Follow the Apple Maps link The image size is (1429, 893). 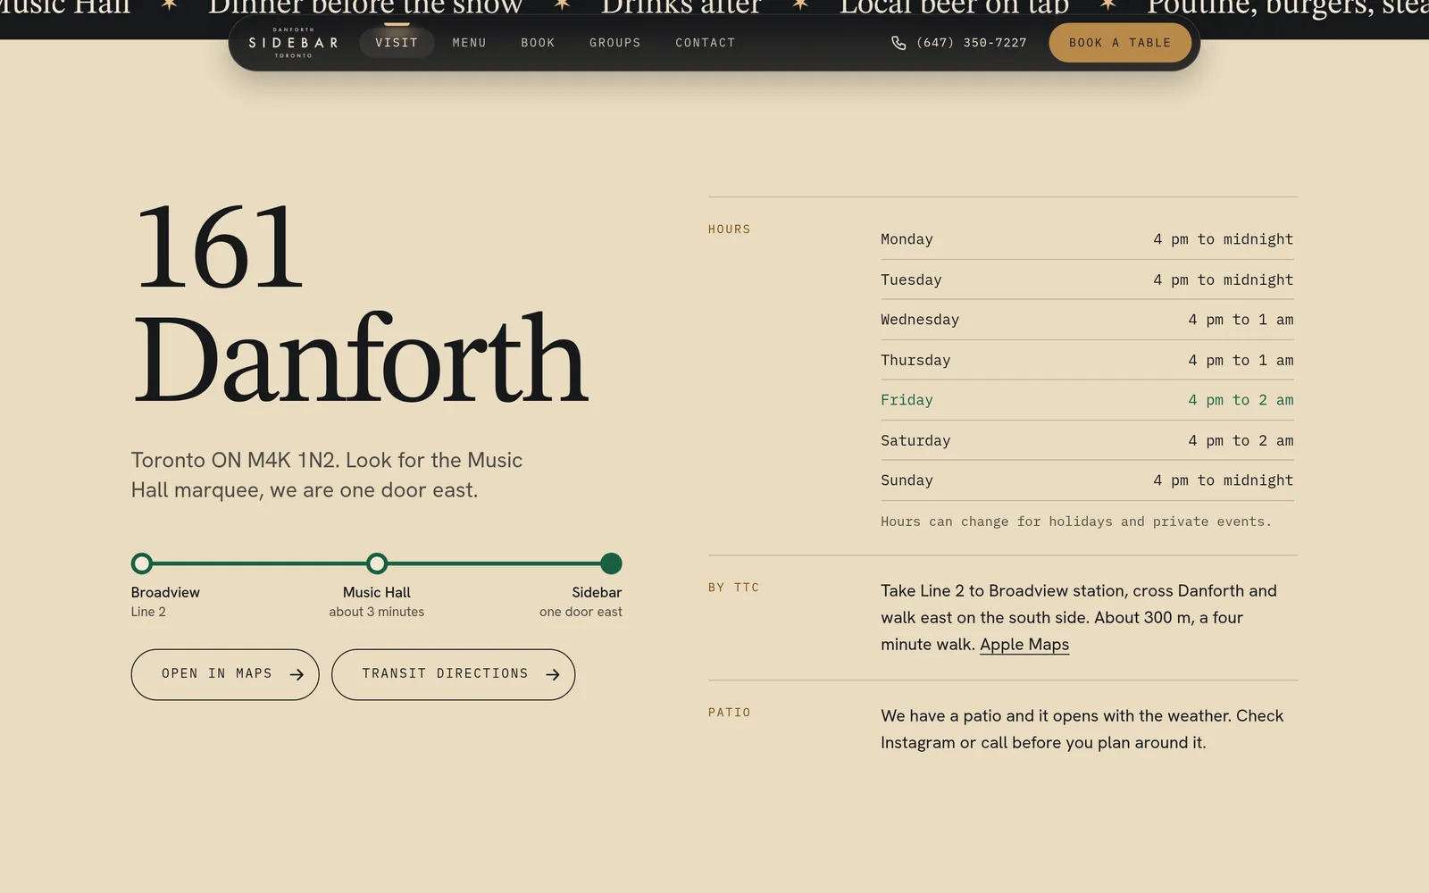point(1024,645)
